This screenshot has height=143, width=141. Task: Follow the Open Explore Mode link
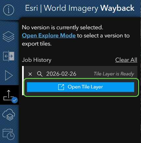49,35
